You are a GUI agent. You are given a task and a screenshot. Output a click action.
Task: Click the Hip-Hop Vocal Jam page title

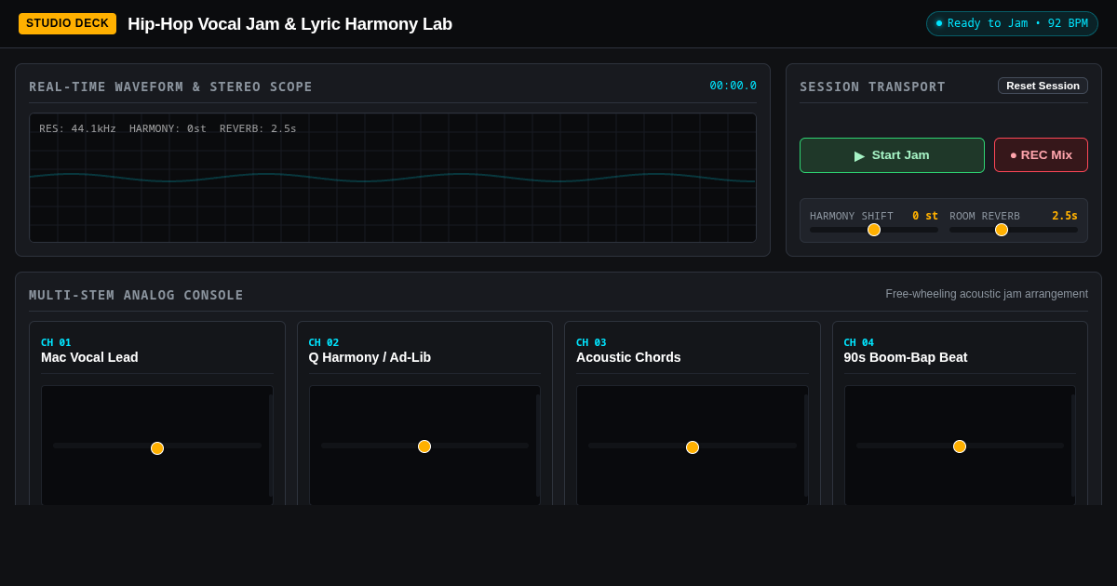point(289,24)
